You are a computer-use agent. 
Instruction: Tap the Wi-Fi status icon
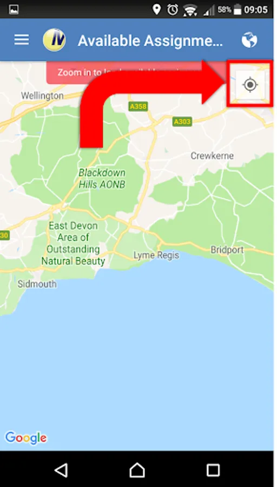(x=190, y=10)
